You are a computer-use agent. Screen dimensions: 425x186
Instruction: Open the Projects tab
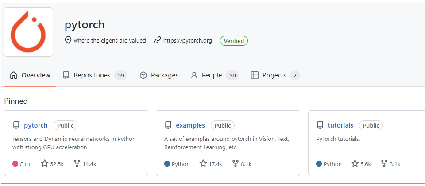(x=275, y=75)
